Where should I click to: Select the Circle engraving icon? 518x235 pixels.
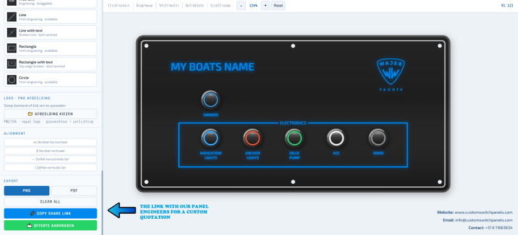[12, 80]
